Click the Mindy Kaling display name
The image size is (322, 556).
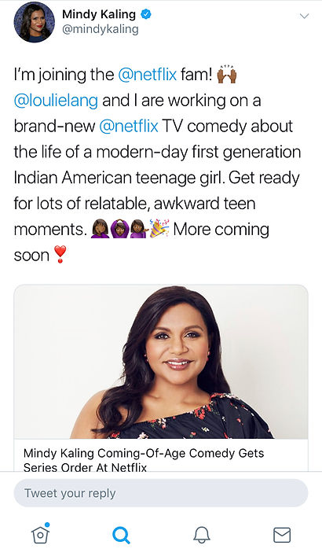coord(99,14)
